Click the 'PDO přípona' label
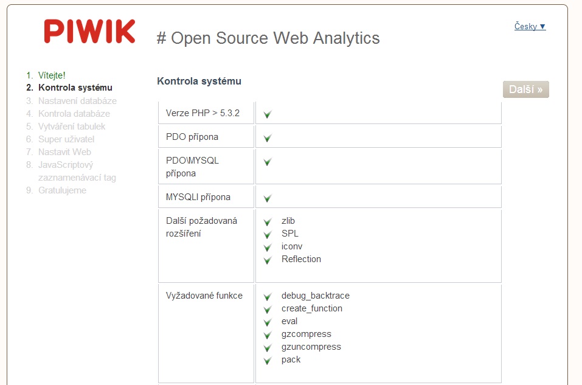582x385 pixels. coord(192,137)
